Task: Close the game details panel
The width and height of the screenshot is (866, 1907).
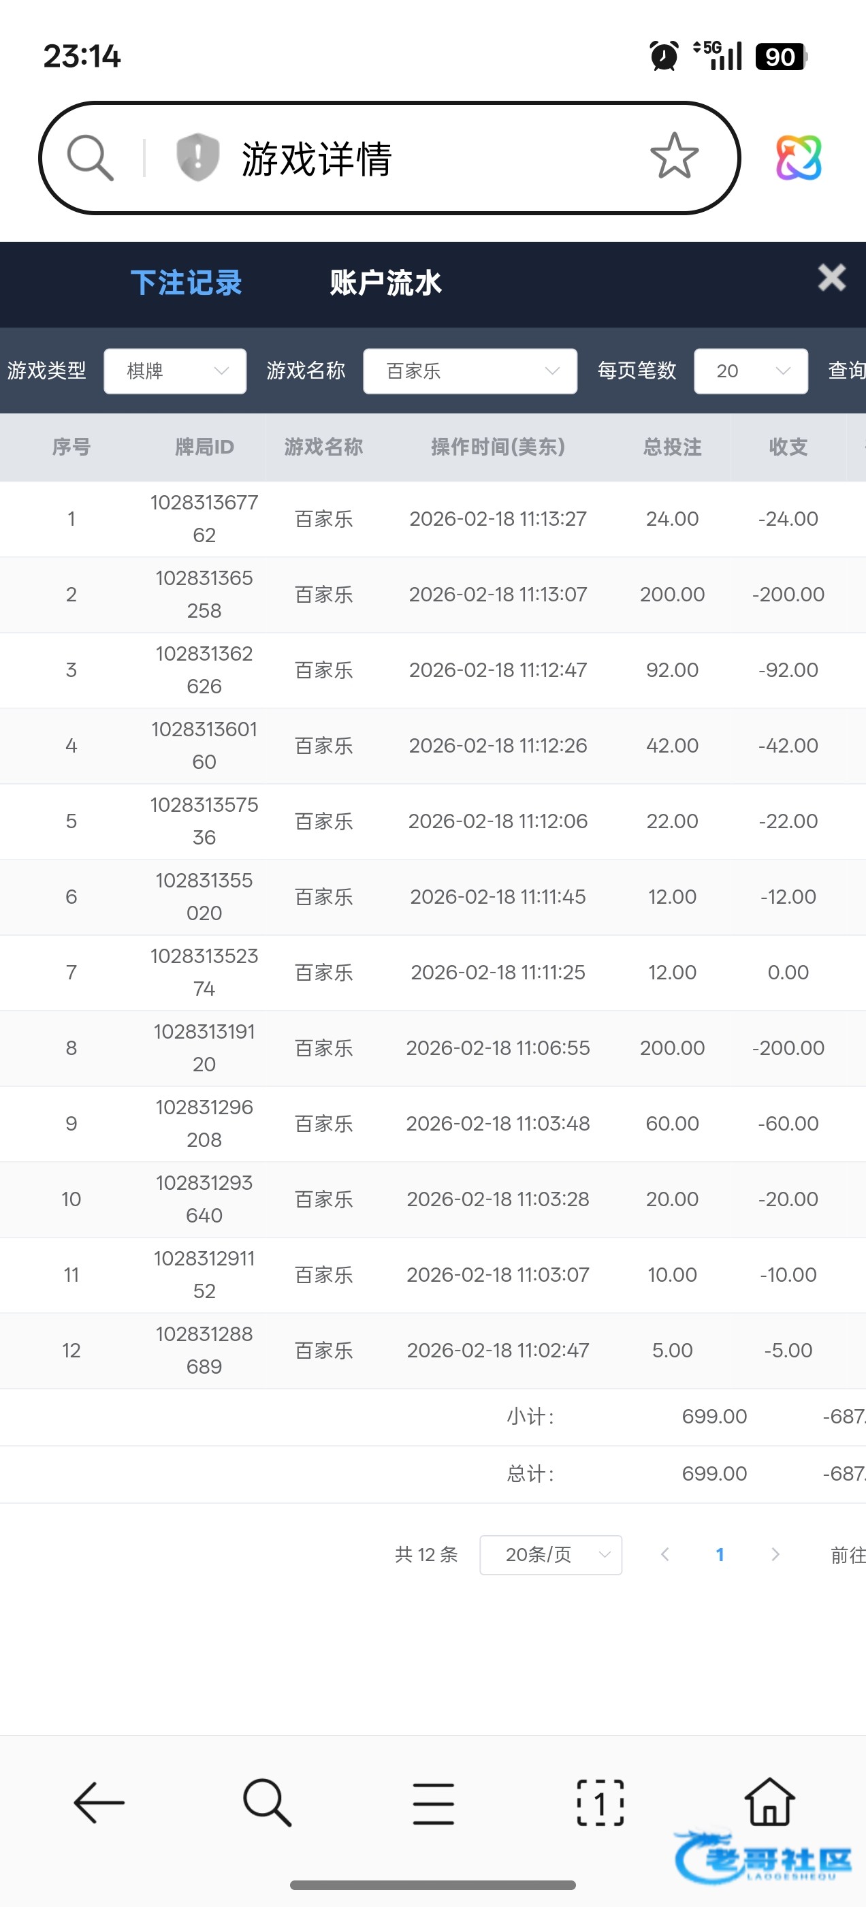Action: coord(831,278)
